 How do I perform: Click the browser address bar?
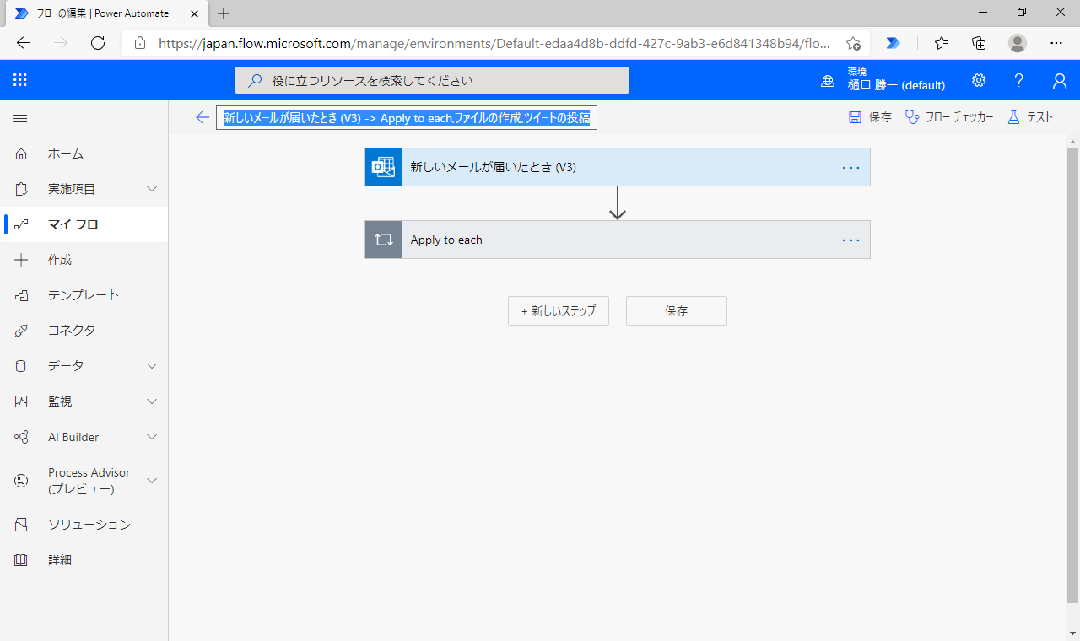(496, 43)
